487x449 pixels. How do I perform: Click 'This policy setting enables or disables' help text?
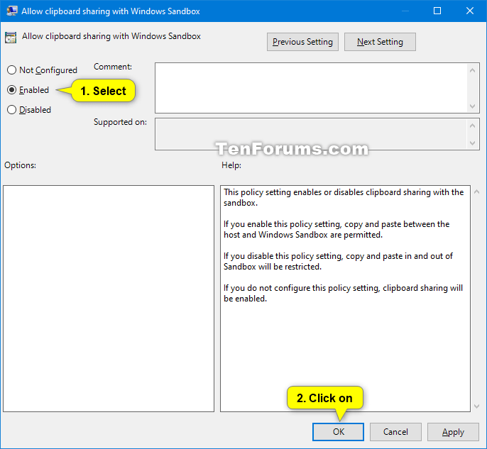click(x=344, y=197)
